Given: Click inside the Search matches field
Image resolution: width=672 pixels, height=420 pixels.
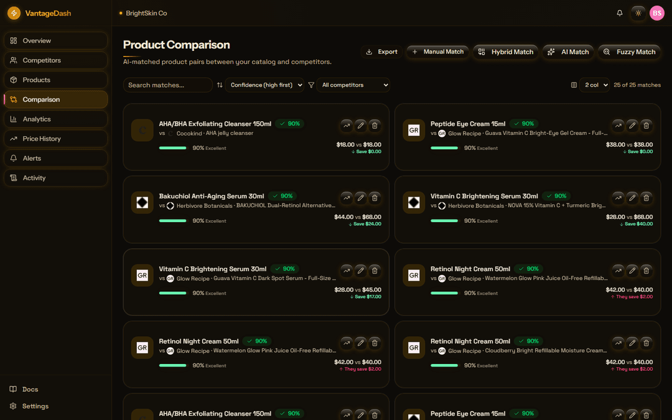Looking at the screenshot, I should (167, 85).
